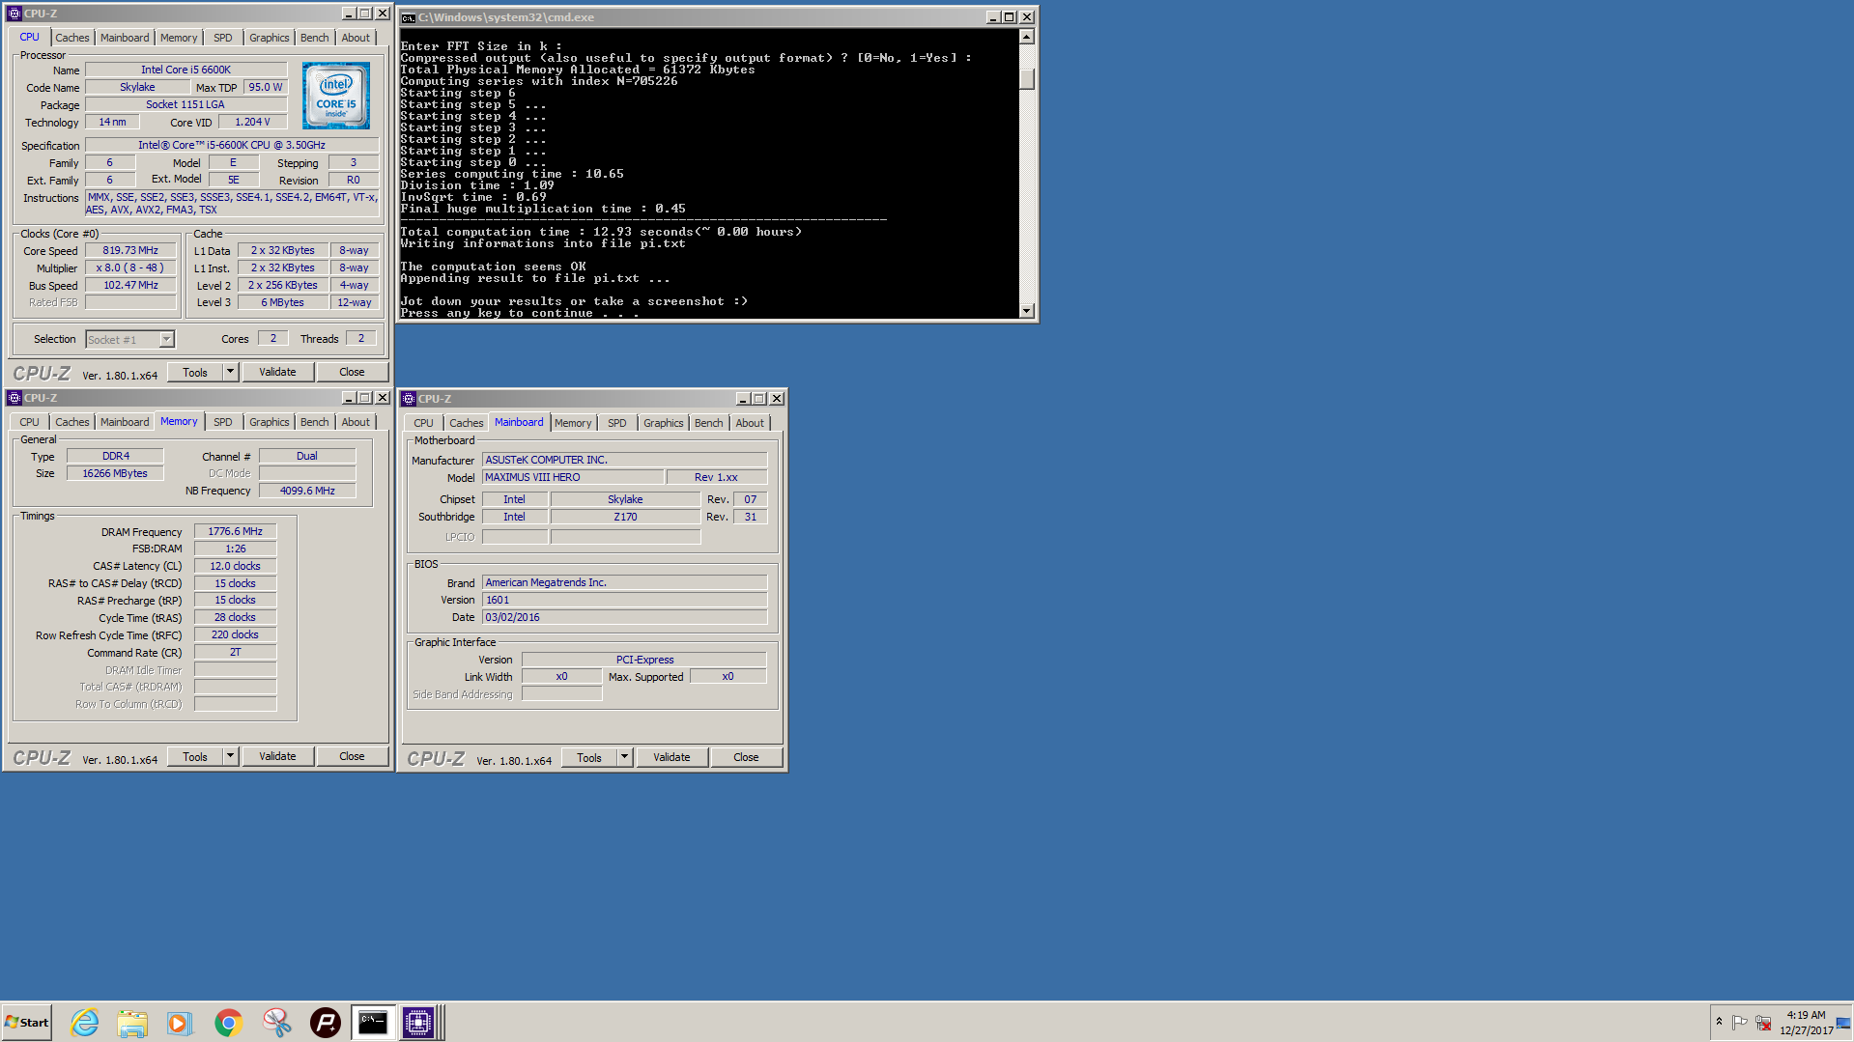
Task: Click Core VID value 1.204 V
Action: (x=252, y=122)
